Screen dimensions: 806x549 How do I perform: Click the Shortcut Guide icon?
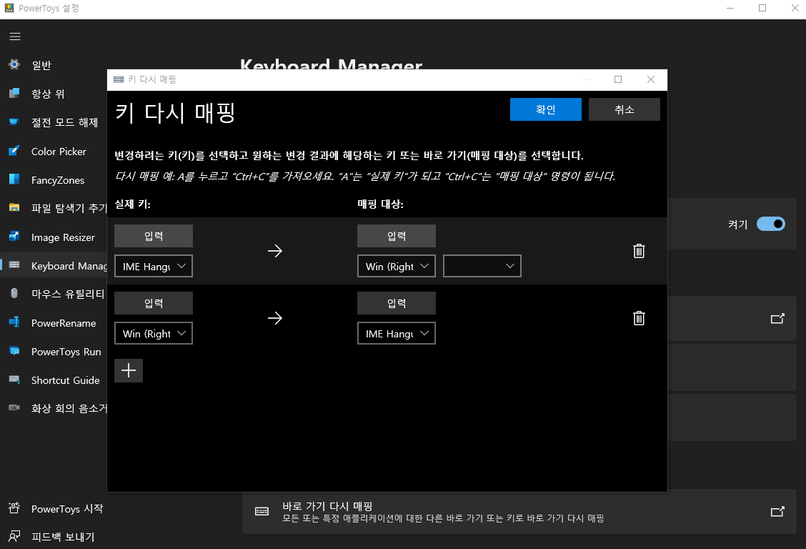point(14,380)
